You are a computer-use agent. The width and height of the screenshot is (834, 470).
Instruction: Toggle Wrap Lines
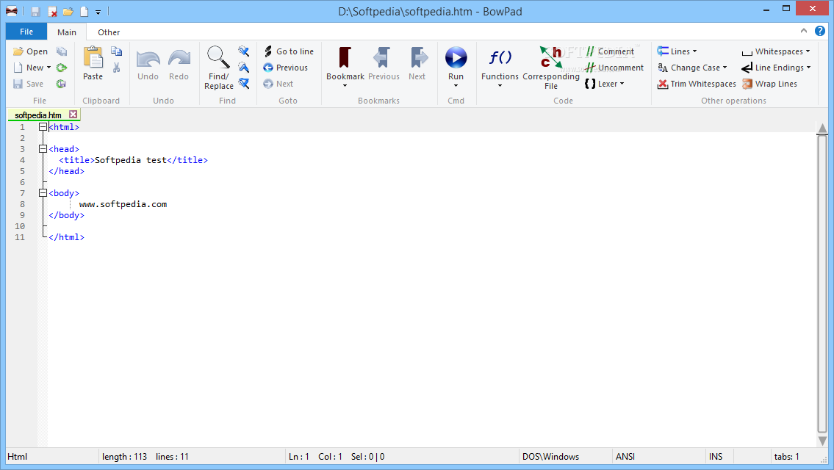point(769,84)
